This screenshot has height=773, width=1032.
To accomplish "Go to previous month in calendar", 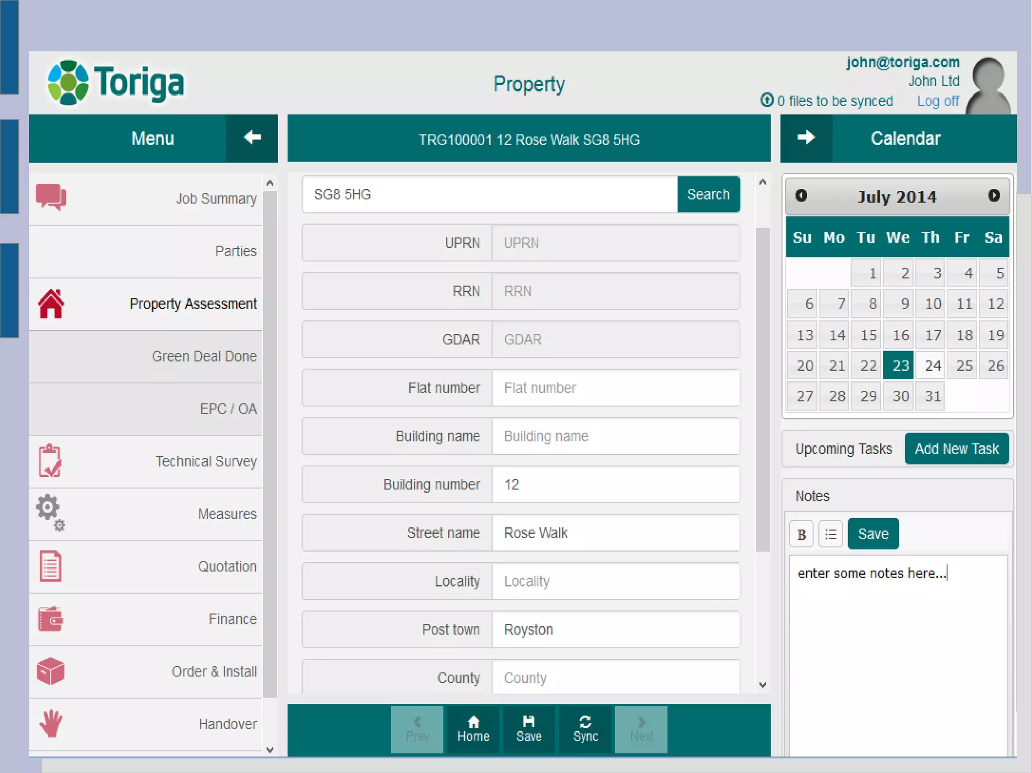I will pos(801,195).
